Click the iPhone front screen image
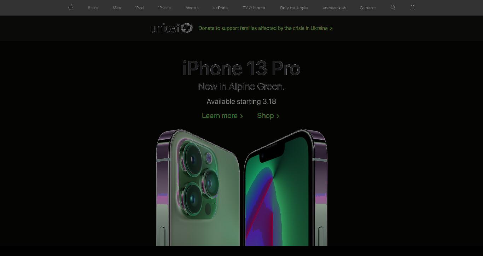Image resolution: width=483 pixels, height=256 pixels. [x=286, y=187]
